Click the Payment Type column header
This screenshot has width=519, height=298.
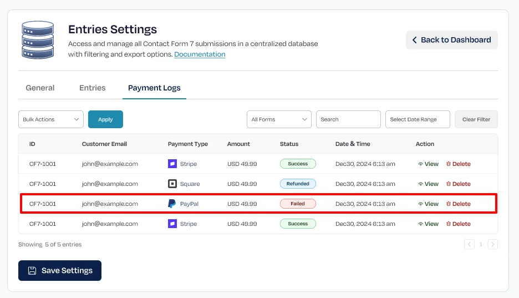click(187, 144)
